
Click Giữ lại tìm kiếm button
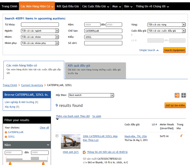point(175,105)
